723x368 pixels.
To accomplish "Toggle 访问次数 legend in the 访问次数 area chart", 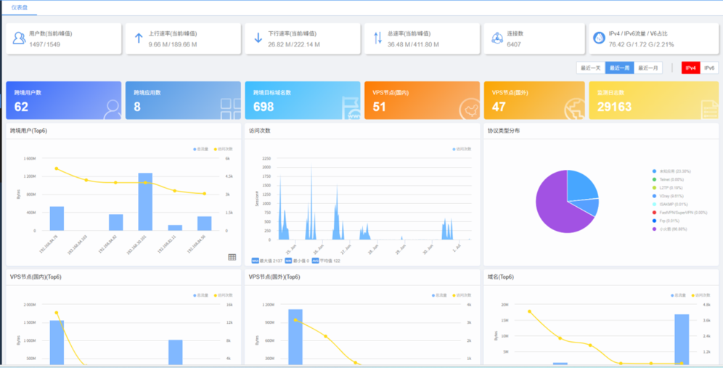I will [462, 149].
